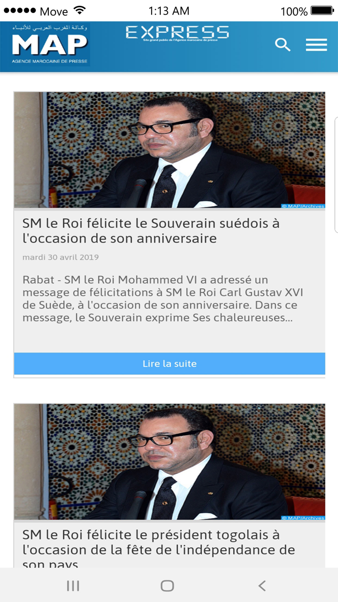This screenshot has width=338, height=602.
Task: Open the hamburger menu in header
Action: [x=316, y=45]
